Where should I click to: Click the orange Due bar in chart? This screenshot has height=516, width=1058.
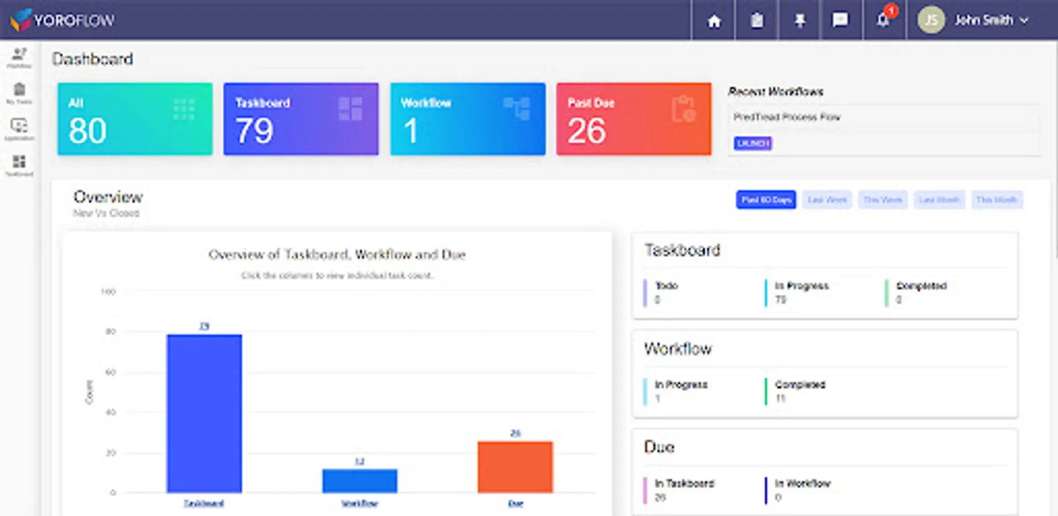pyautogui.click(x=515, y=467)
